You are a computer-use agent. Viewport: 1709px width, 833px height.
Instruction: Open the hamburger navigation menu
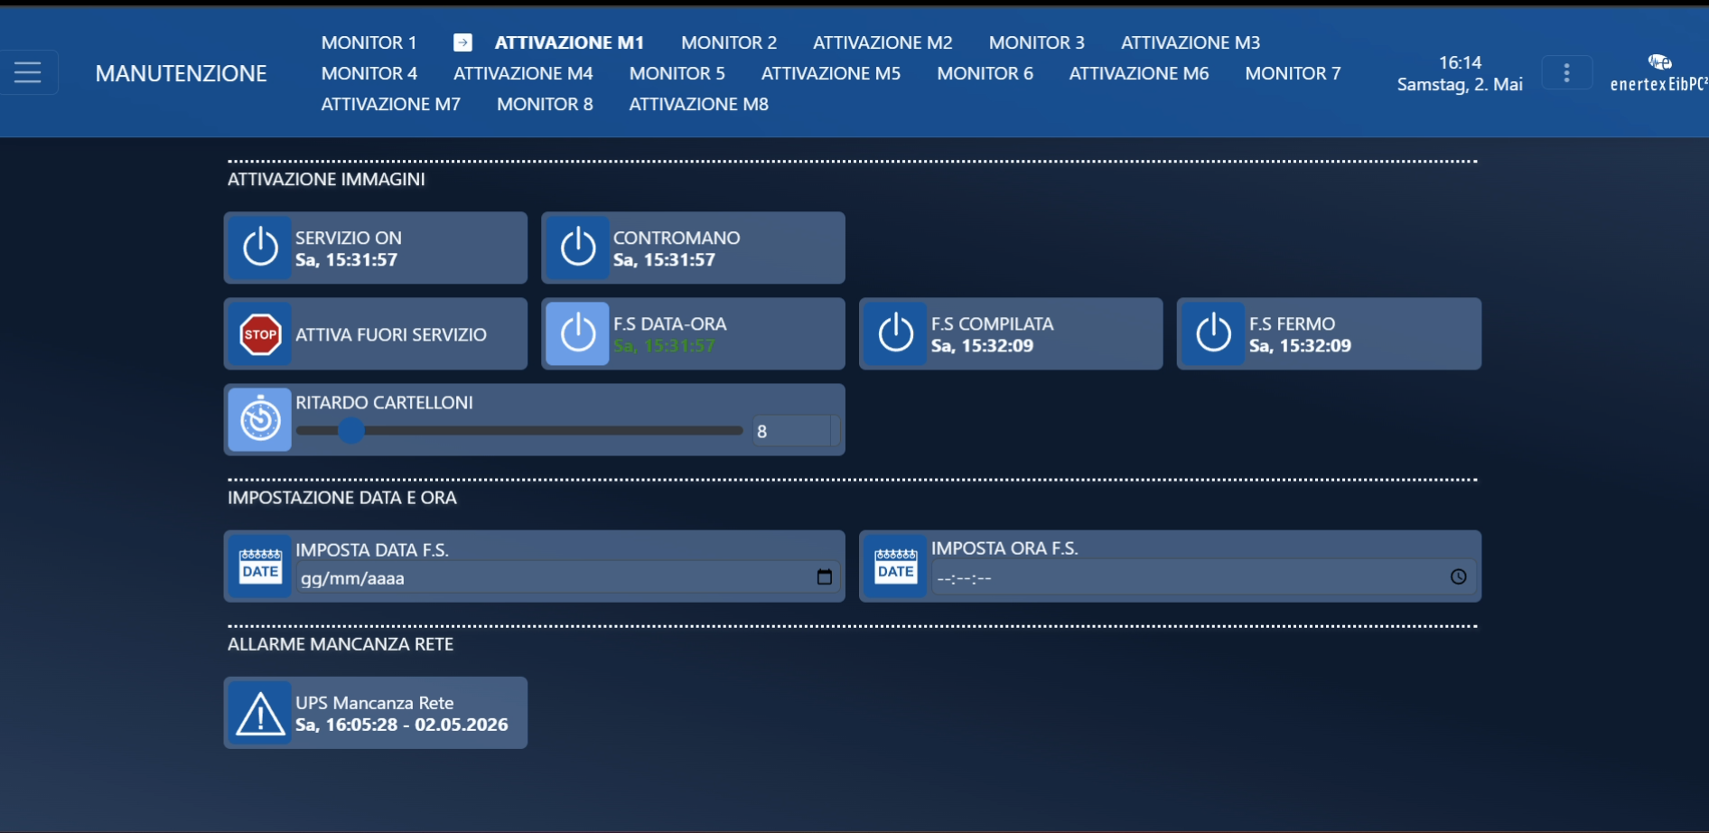(28, 72)
